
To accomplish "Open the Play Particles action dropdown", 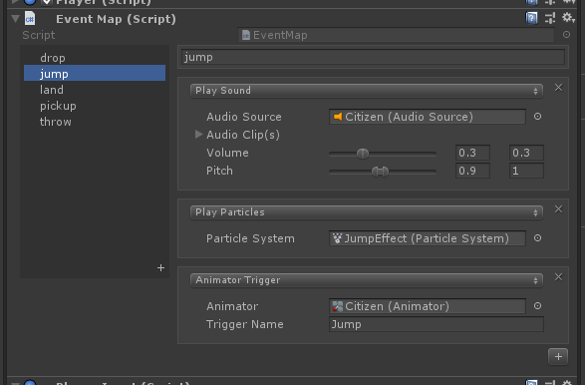I will tap(367, 212).
